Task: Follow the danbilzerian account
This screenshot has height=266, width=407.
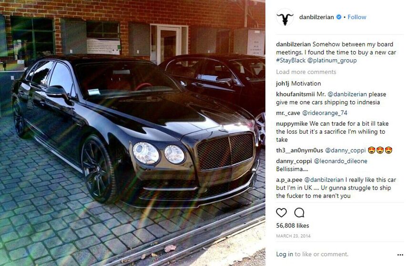Action: [357, 17]
